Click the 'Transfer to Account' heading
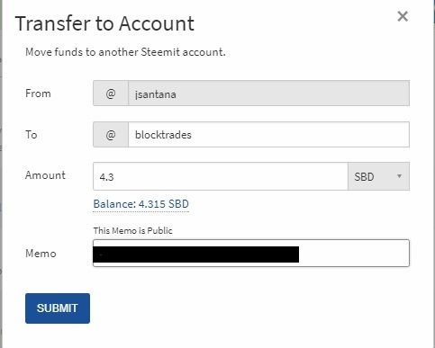 (x=104, y=23)
